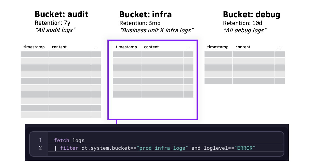The width and height of the screenshot is (318, 166).
Task: Click the Bucket: debug title
Action: [x=252, y=14]
